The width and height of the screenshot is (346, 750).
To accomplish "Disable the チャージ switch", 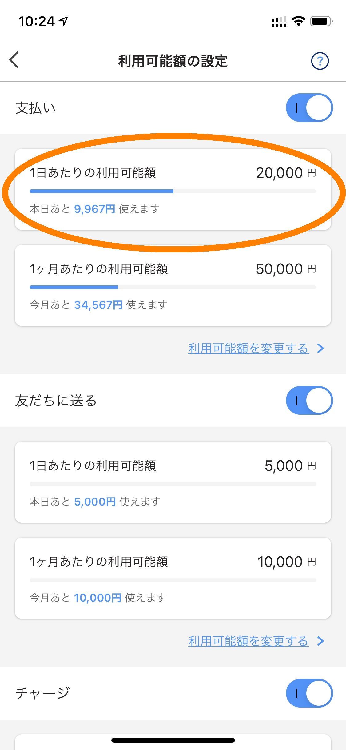I will coord(309,693).
